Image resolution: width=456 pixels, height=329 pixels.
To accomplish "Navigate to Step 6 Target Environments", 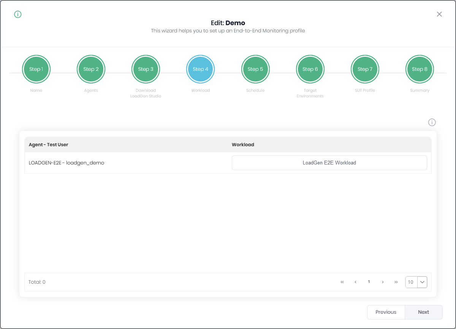I will click(310, 69).
